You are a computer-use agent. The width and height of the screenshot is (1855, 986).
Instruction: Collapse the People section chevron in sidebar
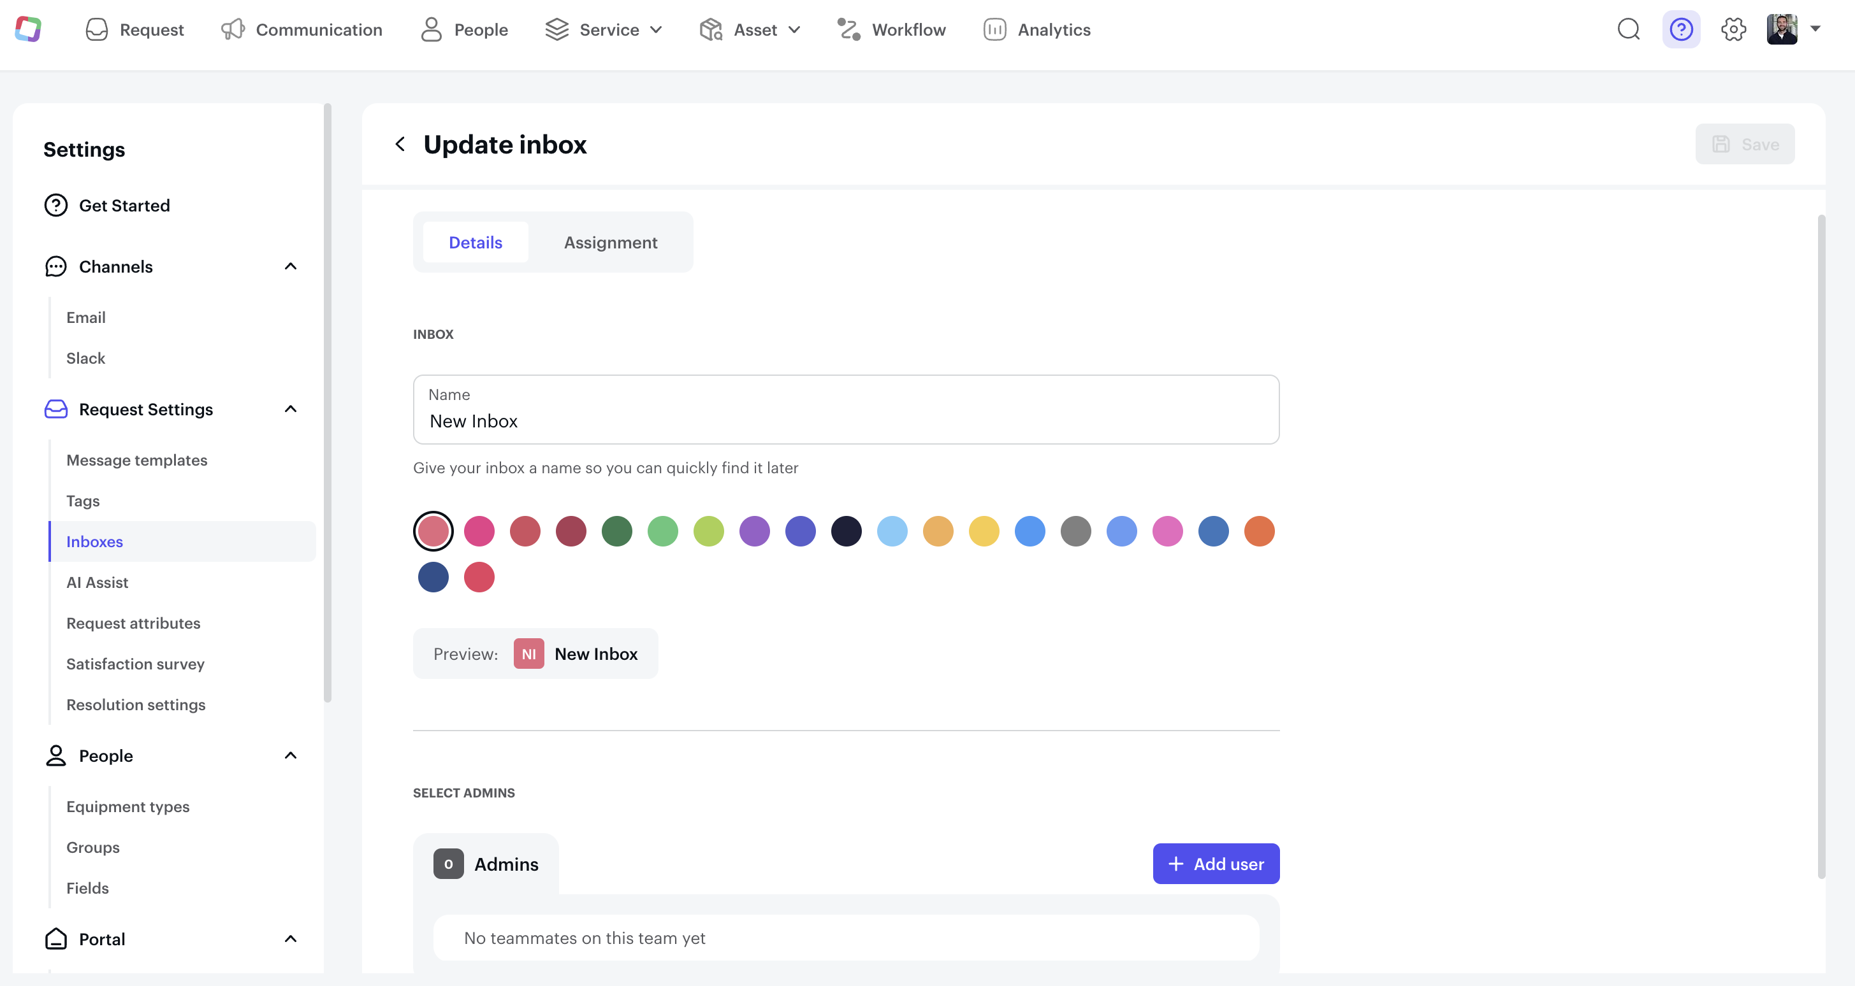click(x=291, y=755)
